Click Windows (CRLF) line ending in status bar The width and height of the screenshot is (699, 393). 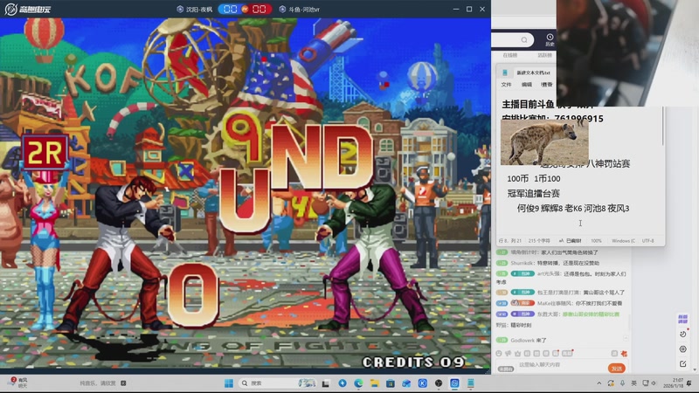click(623, 241)
